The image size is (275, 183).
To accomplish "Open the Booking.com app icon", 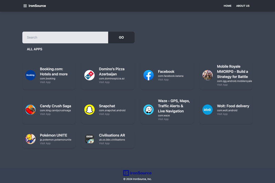I will (x=30, y=75).
